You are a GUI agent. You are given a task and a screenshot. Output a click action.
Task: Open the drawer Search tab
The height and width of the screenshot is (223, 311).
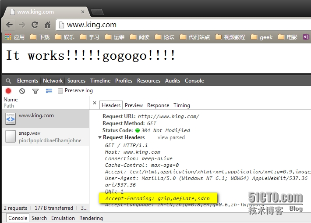pyautogui.click(x=39, y=218)
